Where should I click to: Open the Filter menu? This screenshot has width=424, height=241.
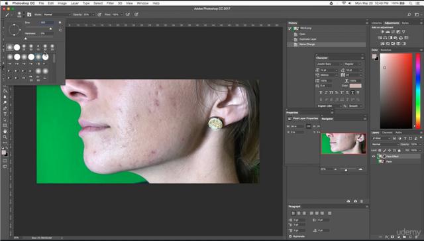click(110, 3)
